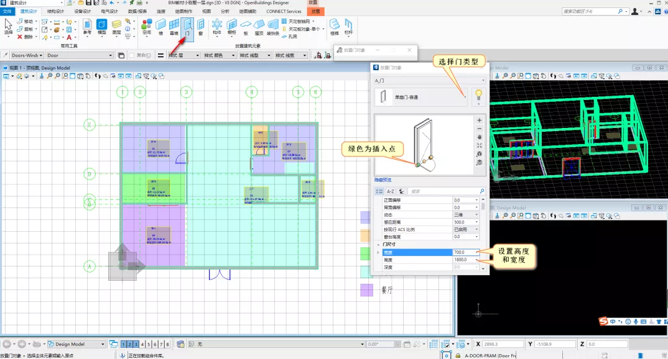Select the 幕墙 curtain wall tool

pos(174,27)
